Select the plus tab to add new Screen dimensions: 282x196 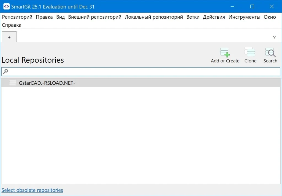[x=9, y=37]
